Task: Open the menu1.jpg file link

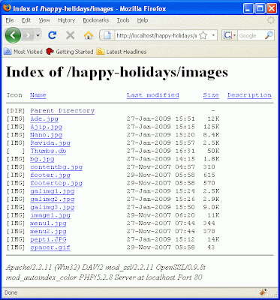Action: click(48, 223)
